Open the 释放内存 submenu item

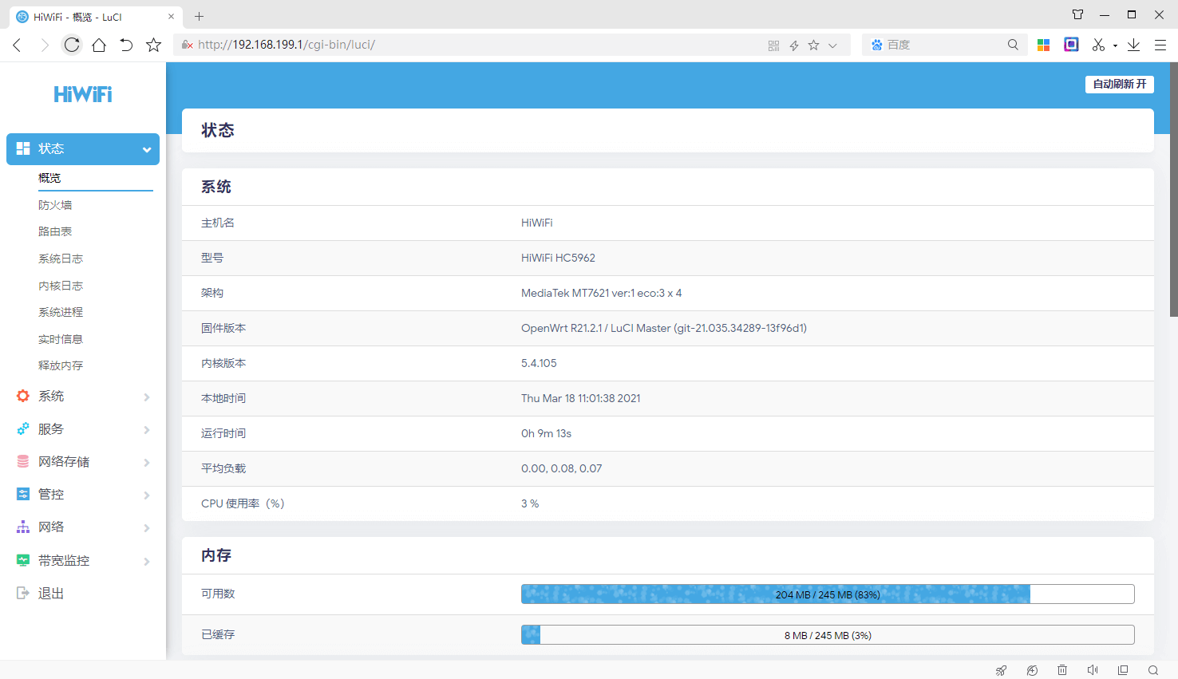(61, 365)
